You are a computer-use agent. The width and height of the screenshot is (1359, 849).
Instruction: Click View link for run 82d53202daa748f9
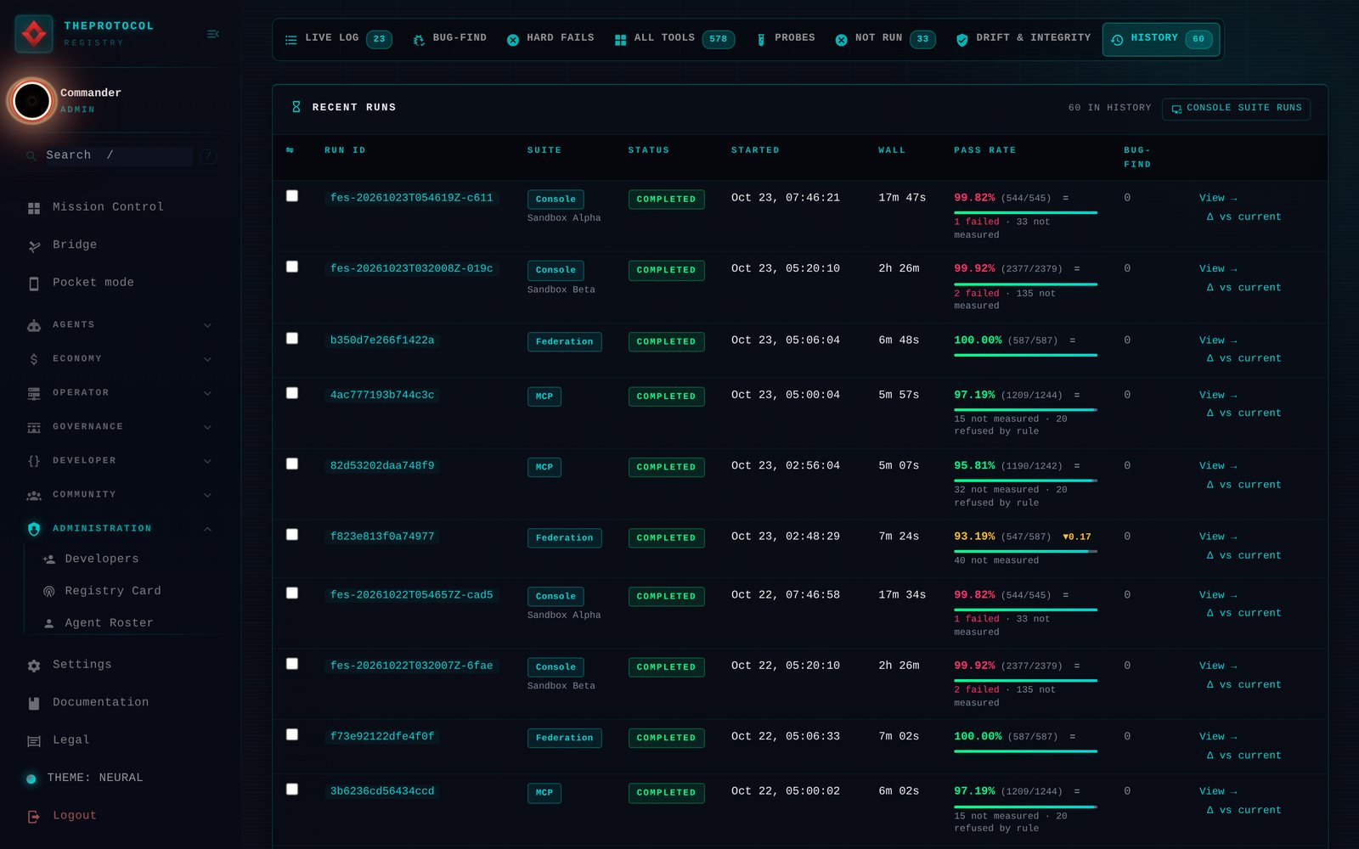(x=1218, y=466)
